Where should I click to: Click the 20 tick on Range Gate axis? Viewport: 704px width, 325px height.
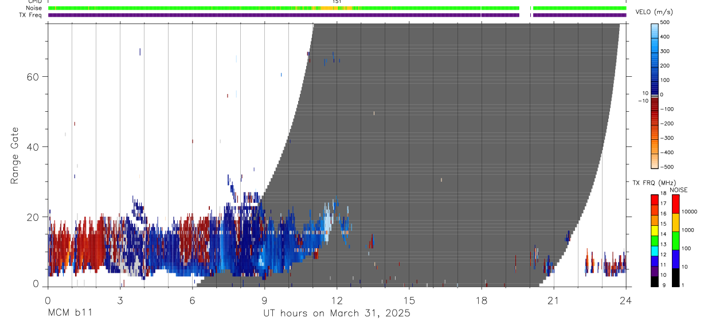point(32,217)
